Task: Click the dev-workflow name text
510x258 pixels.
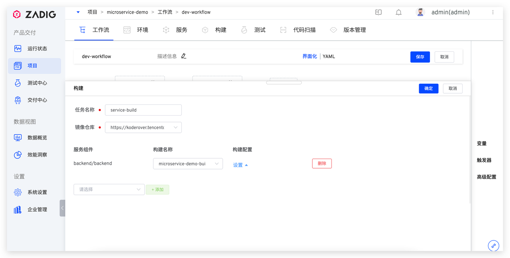Action: [x=96, y=57]
